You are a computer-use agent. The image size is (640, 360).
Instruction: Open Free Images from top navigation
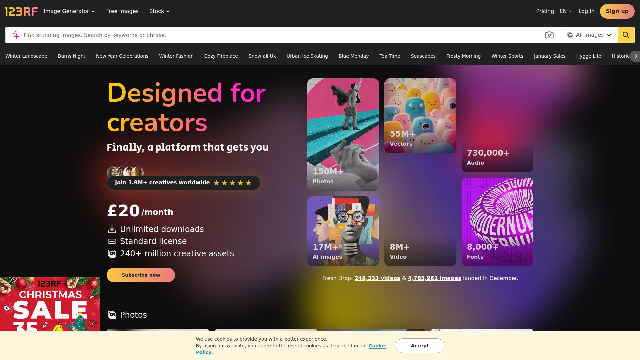tap(122, 11)
